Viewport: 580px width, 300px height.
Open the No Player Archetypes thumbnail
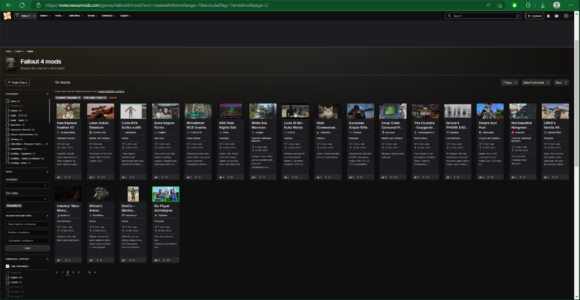click(x=166, y=194)
